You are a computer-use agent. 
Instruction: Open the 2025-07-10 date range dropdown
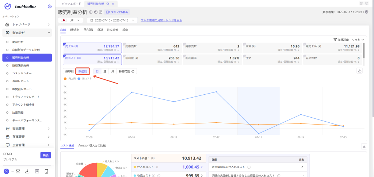(112, 20)
